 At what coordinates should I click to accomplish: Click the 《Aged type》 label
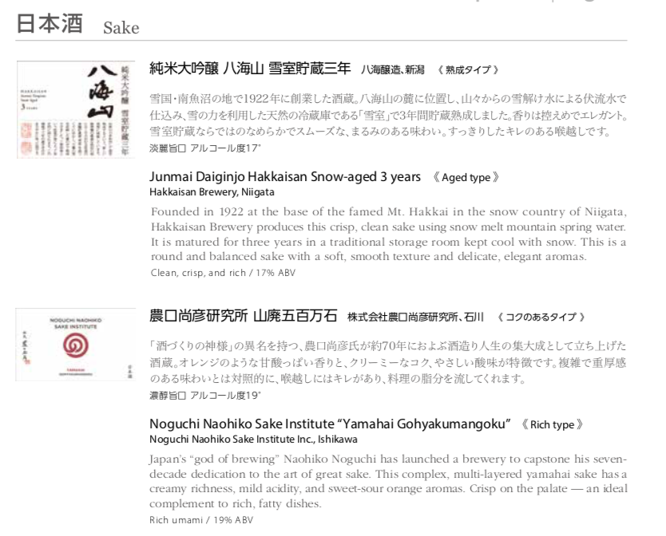tap(466, 177)
